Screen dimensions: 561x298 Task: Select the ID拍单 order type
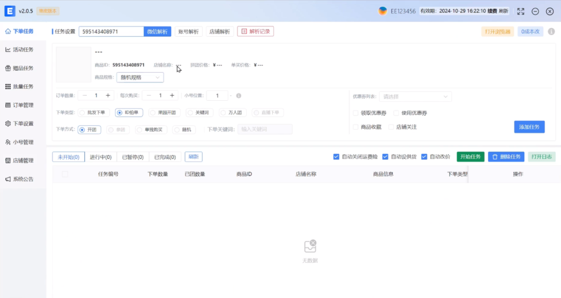pos(129,112)
